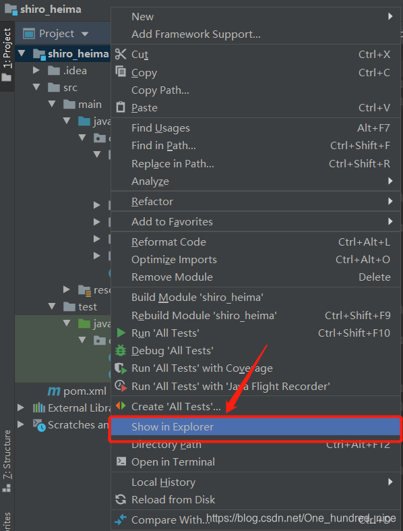
Task: Click the Debug 'All Tests' bug icon
Action: (x=121, y=350)
